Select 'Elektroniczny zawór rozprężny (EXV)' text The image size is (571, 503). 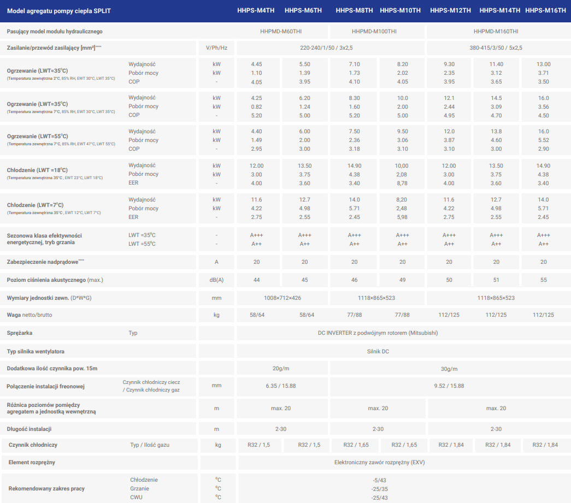coord(379,462)
